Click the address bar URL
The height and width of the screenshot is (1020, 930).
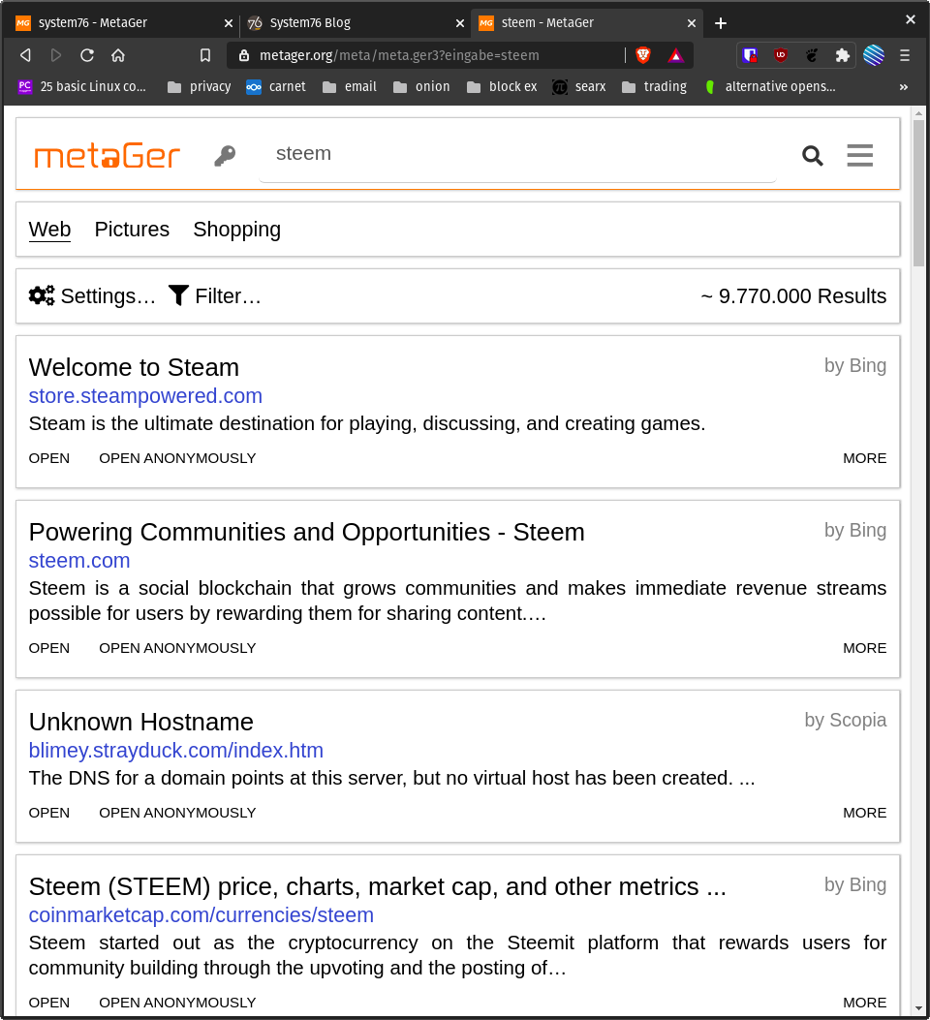tap(399, 55)
